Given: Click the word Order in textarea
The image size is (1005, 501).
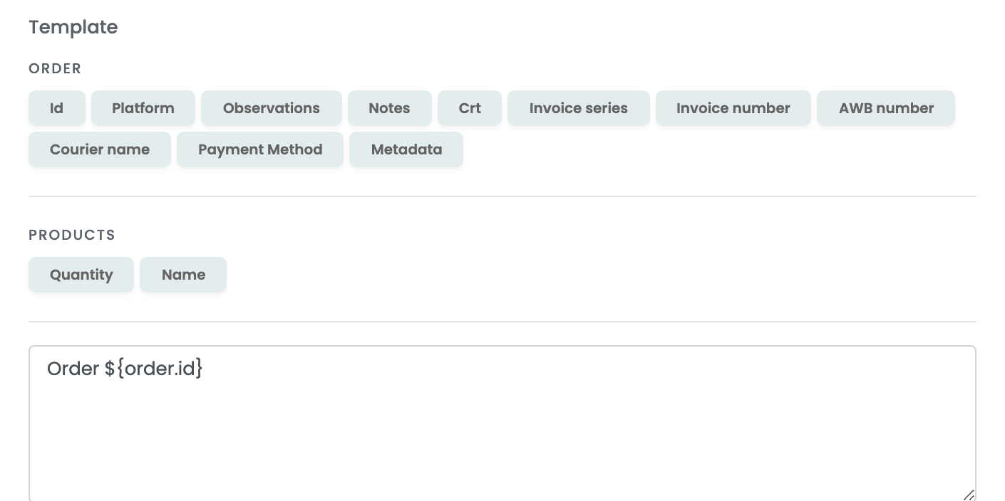Looking at the screenshot, I should click(73, 369).
